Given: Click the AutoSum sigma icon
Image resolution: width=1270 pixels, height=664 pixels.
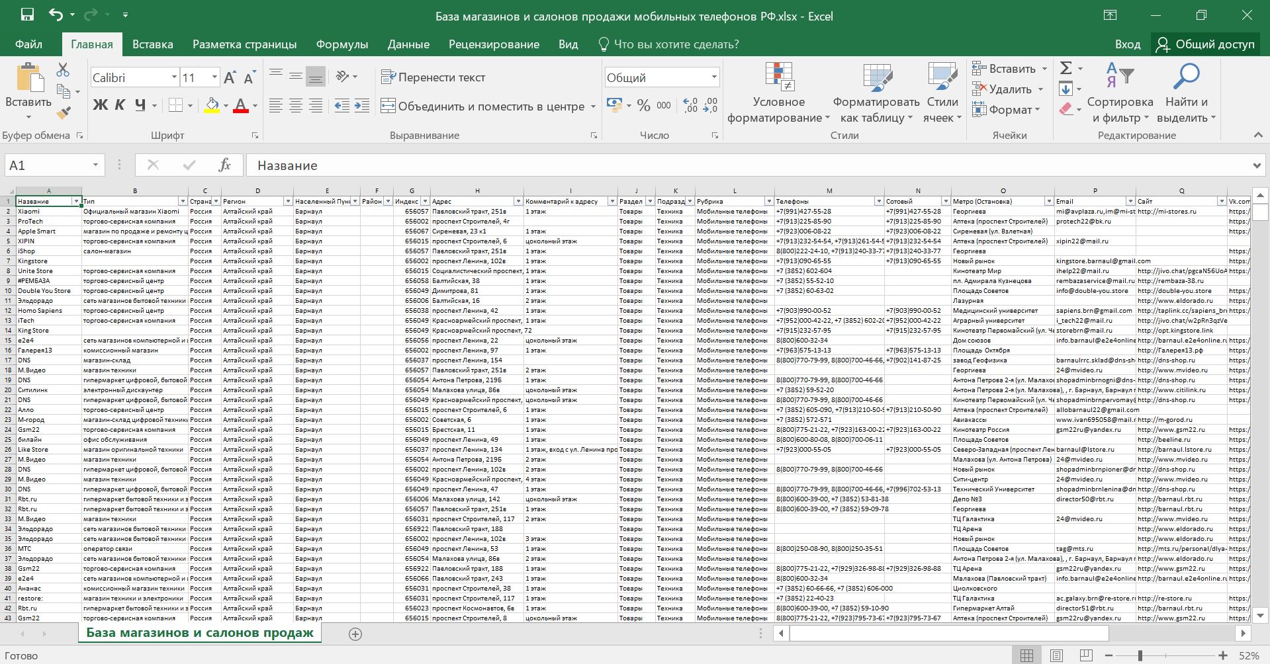Looking at the screenshot, I should point(1066,68).
